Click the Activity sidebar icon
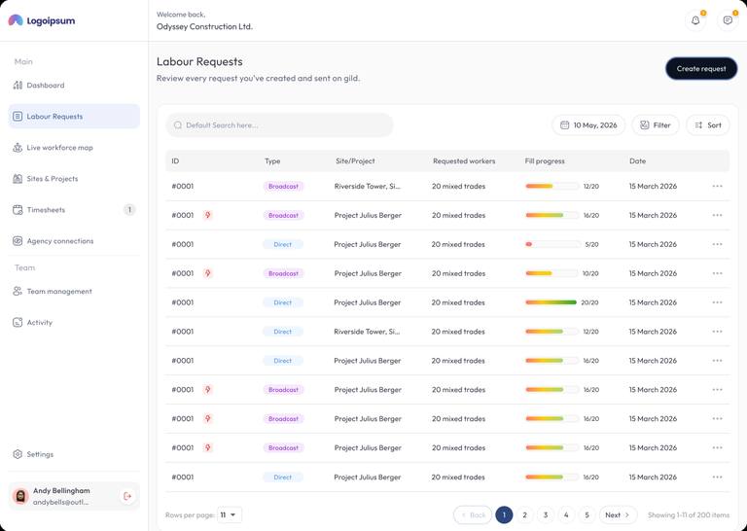 click(x=18, y=323)
